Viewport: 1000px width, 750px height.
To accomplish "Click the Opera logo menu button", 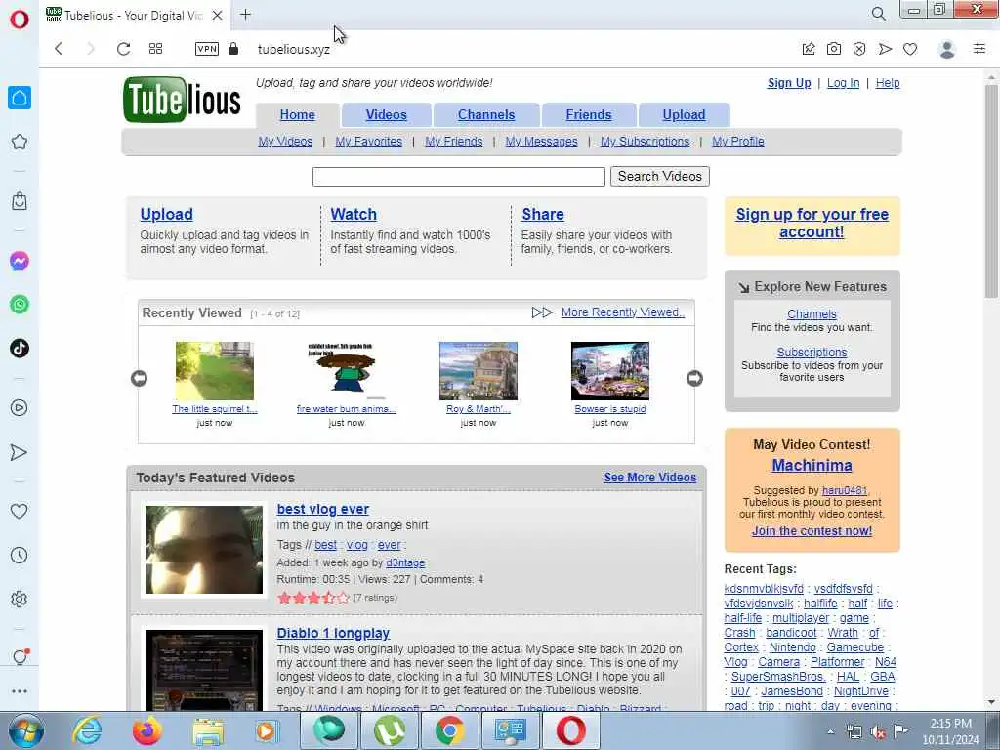I will click(x=20, y=20).
